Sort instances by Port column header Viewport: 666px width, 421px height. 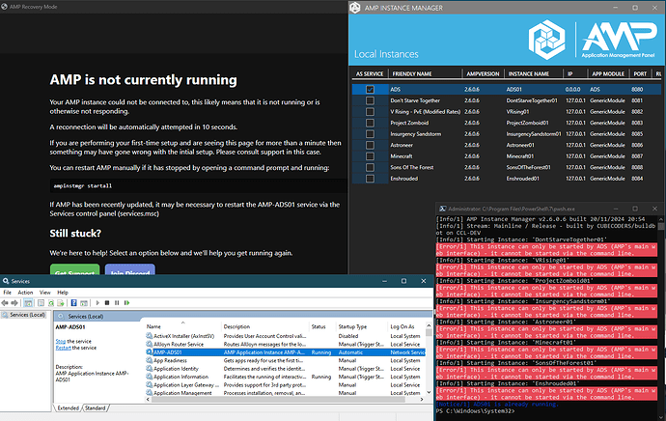(640, 73)
